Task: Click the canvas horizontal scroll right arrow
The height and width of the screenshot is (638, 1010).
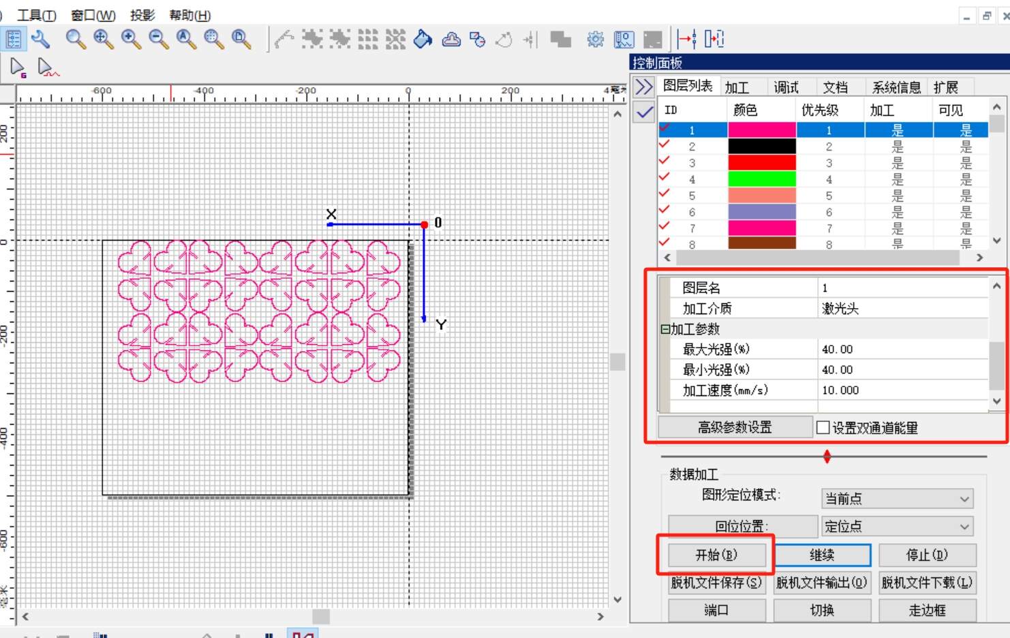Action: click(600, 616)
